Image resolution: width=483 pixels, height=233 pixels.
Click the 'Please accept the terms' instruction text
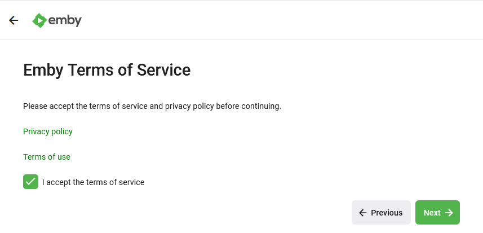coord(152,106)
